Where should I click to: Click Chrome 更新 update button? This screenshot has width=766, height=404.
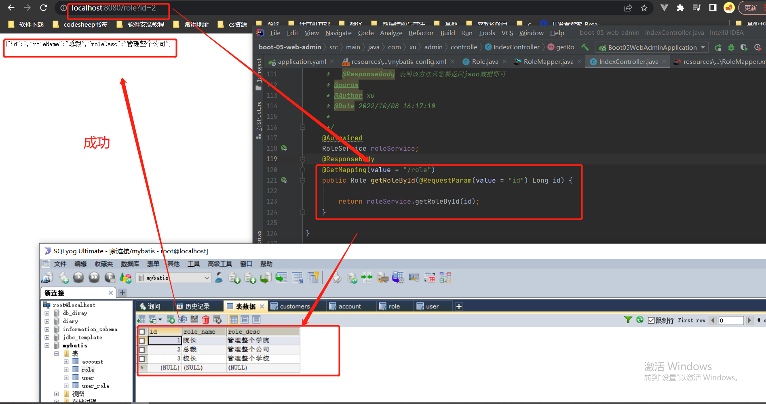(751, 8)
